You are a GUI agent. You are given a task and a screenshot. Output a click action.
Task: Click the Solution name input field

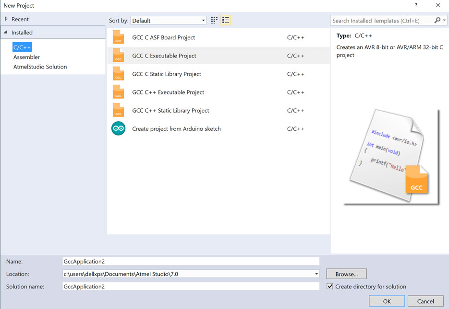tap(191, 286)
